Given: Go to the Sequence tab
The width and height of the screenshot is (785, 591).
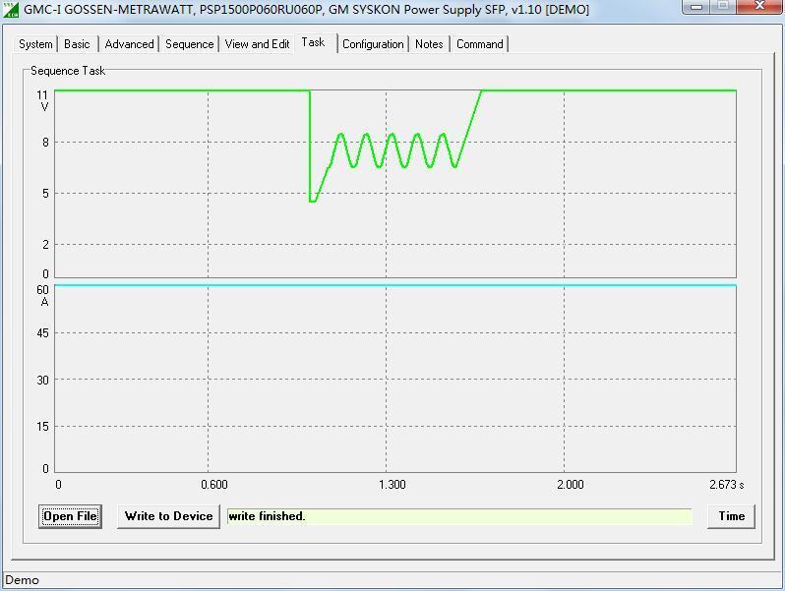Looking at the screenshot, I should click(189, 44).
